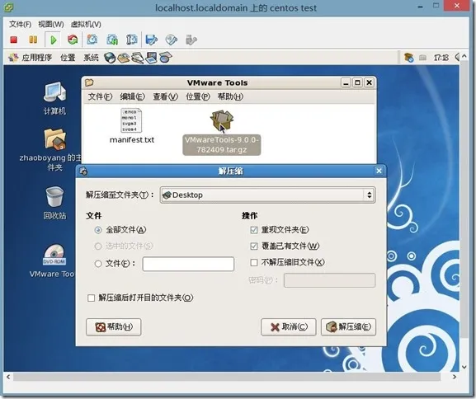This screenshot has width=476, height=399.
Task: Click the 计算机 desktop icon
Action: click(x=54, y=98)
